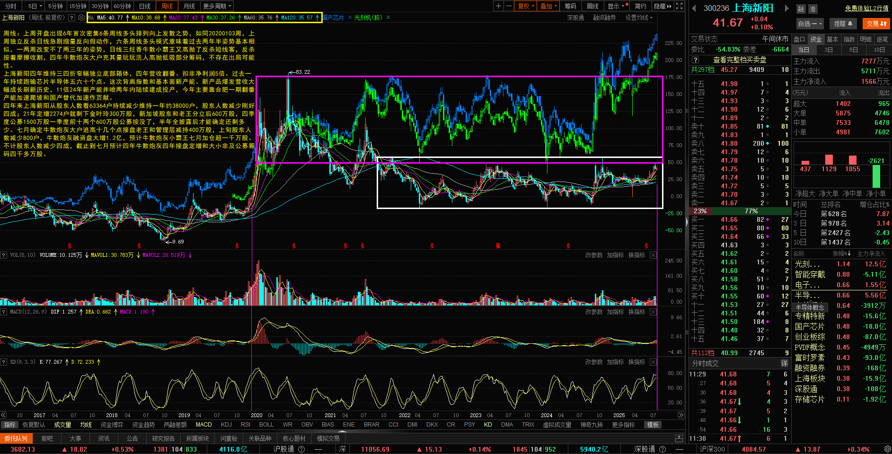The width and height of the screenshot is (892, 454).
Task: Open status bar settings gear
Action: (x=887, y=449)
